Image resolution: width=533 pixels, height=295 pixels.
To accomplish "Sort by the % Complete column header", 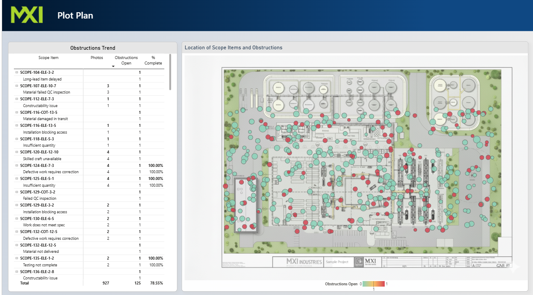I will [153, 60].
